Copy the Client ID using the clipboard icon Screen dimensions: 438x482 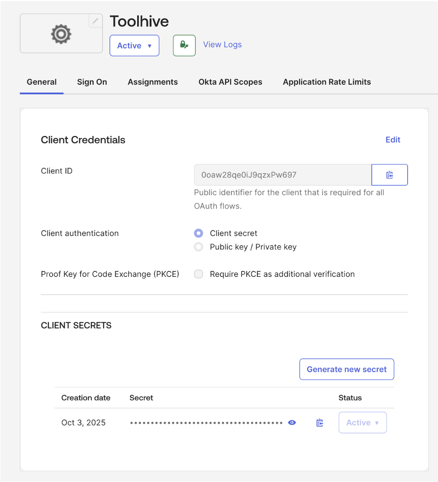pos(389,175)
